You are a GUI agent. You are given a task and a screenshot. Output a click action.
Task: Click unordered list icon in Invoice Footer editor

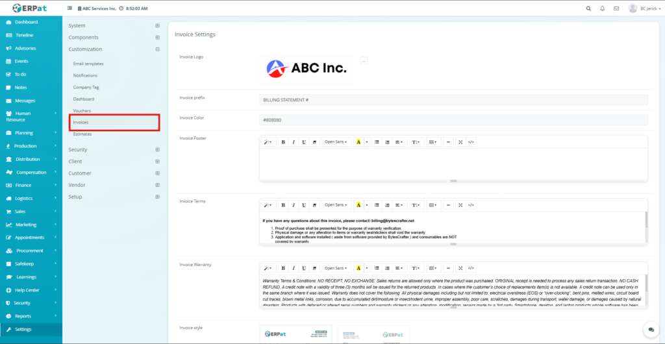tap(377, 141)
